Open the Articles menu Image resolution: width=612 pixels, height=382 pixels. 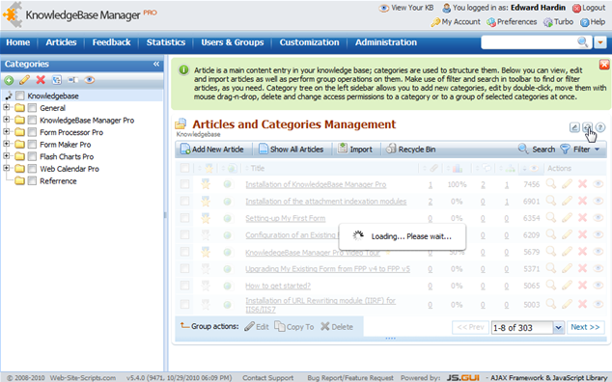coord(61,42)
